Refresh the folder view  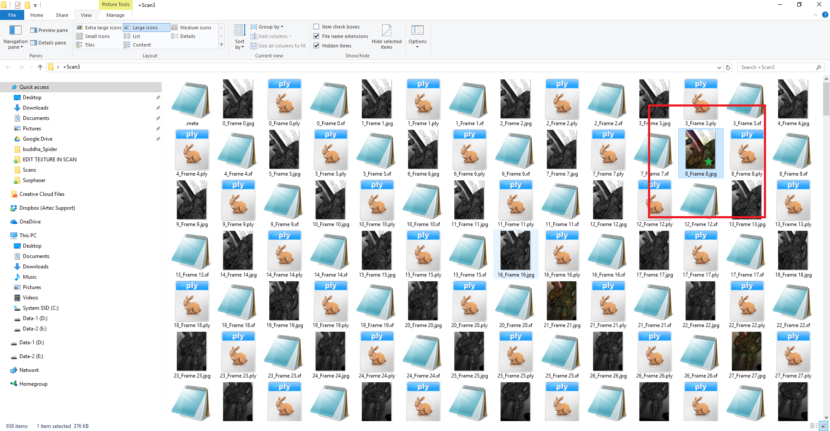pos(728,67)
